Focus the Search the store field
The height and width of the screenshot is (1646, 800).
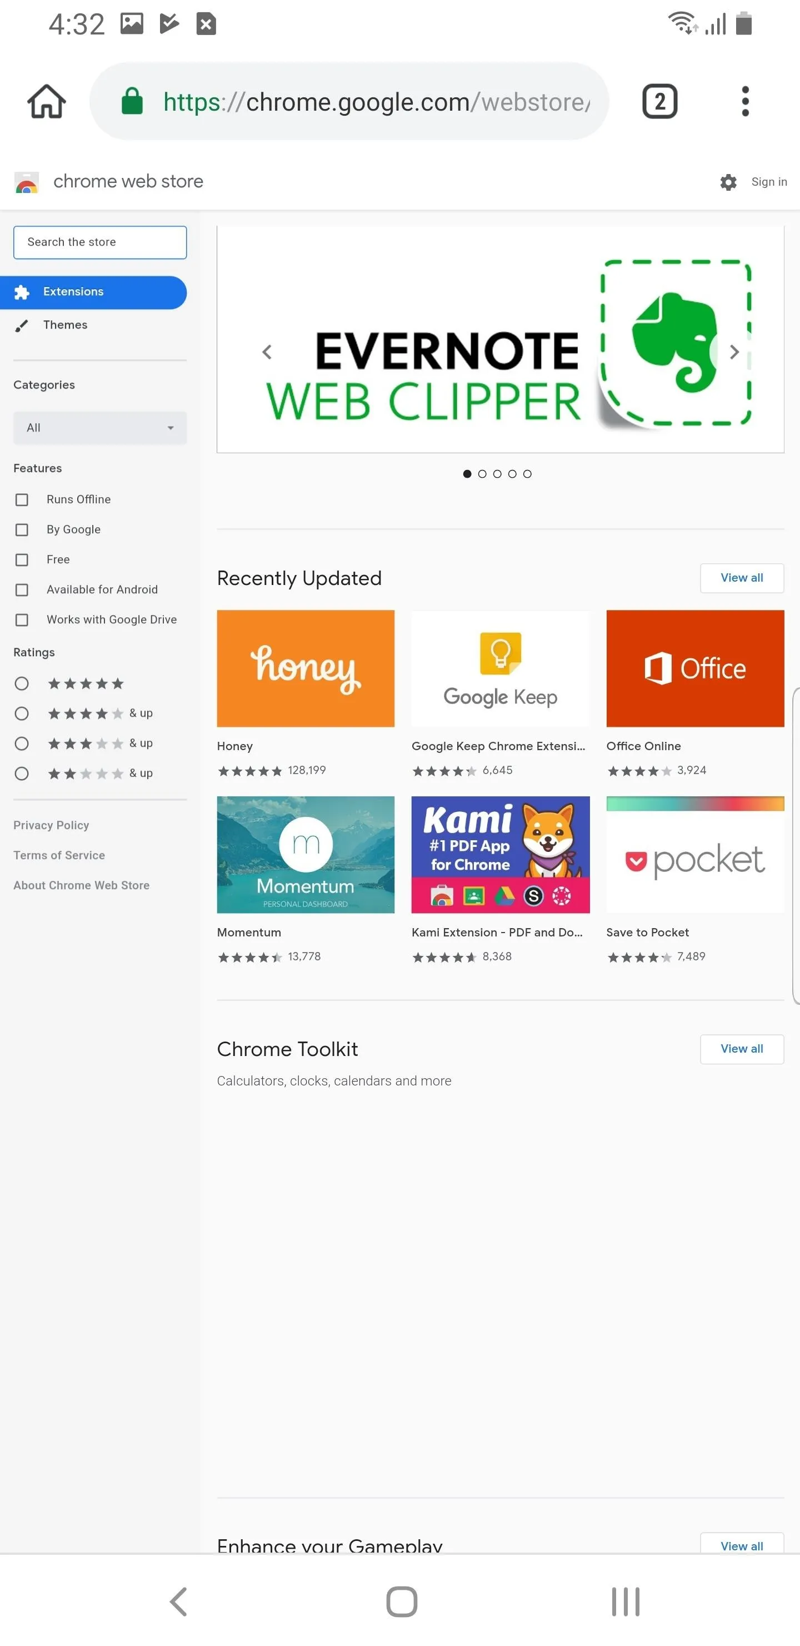[x=100, y=242]
